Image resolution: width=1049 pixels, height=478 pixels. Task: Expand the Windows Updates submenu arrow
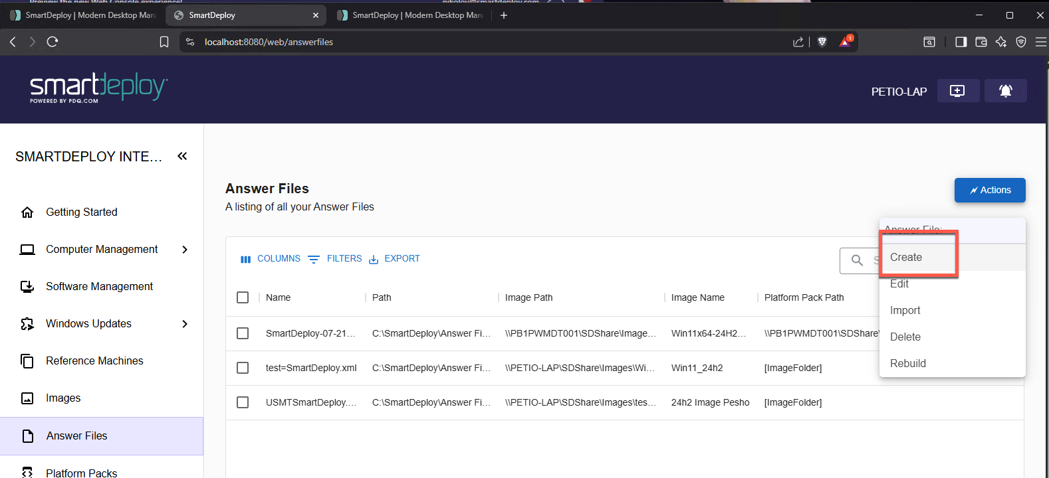185,324
